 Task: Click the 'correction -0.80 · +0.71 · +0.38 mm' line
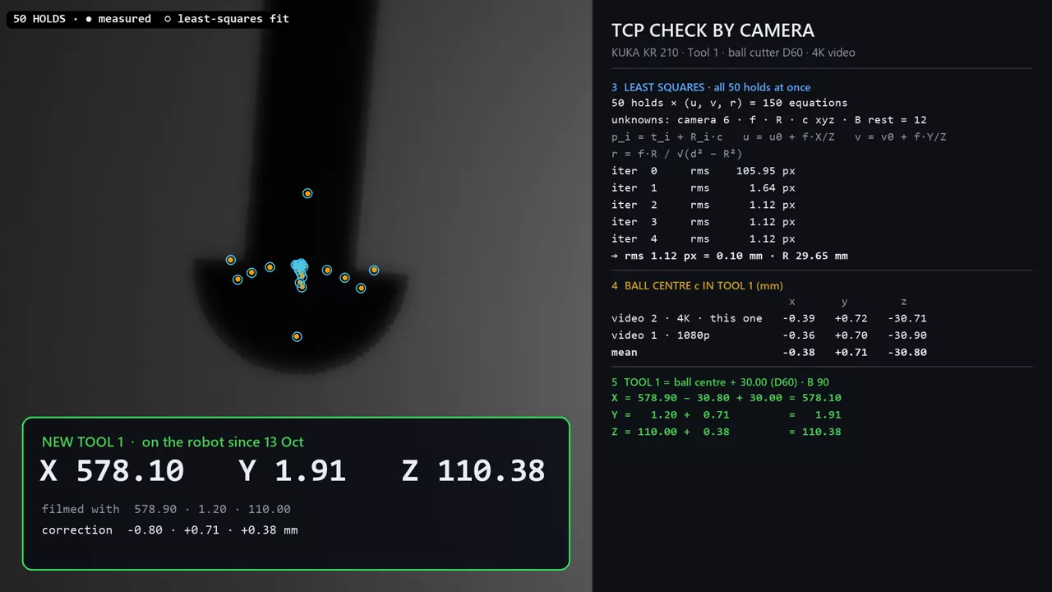170,530
